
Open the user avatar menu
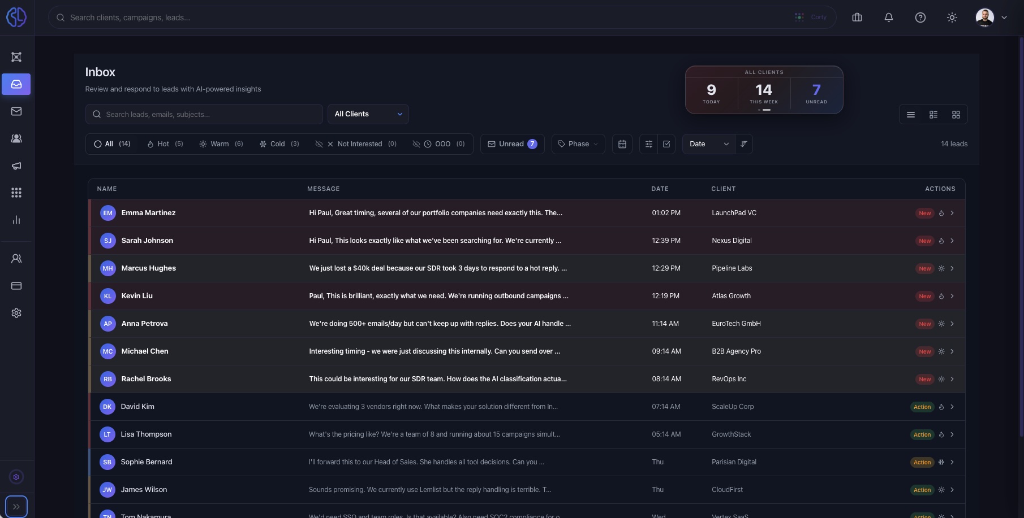pyautogui.click(x=991, y=18)
